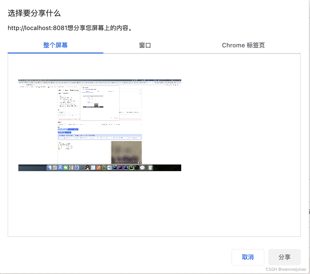Click the blue speaker icon in the dock preview
Viewport: 310px width, 274px height.
click(109, 168)
